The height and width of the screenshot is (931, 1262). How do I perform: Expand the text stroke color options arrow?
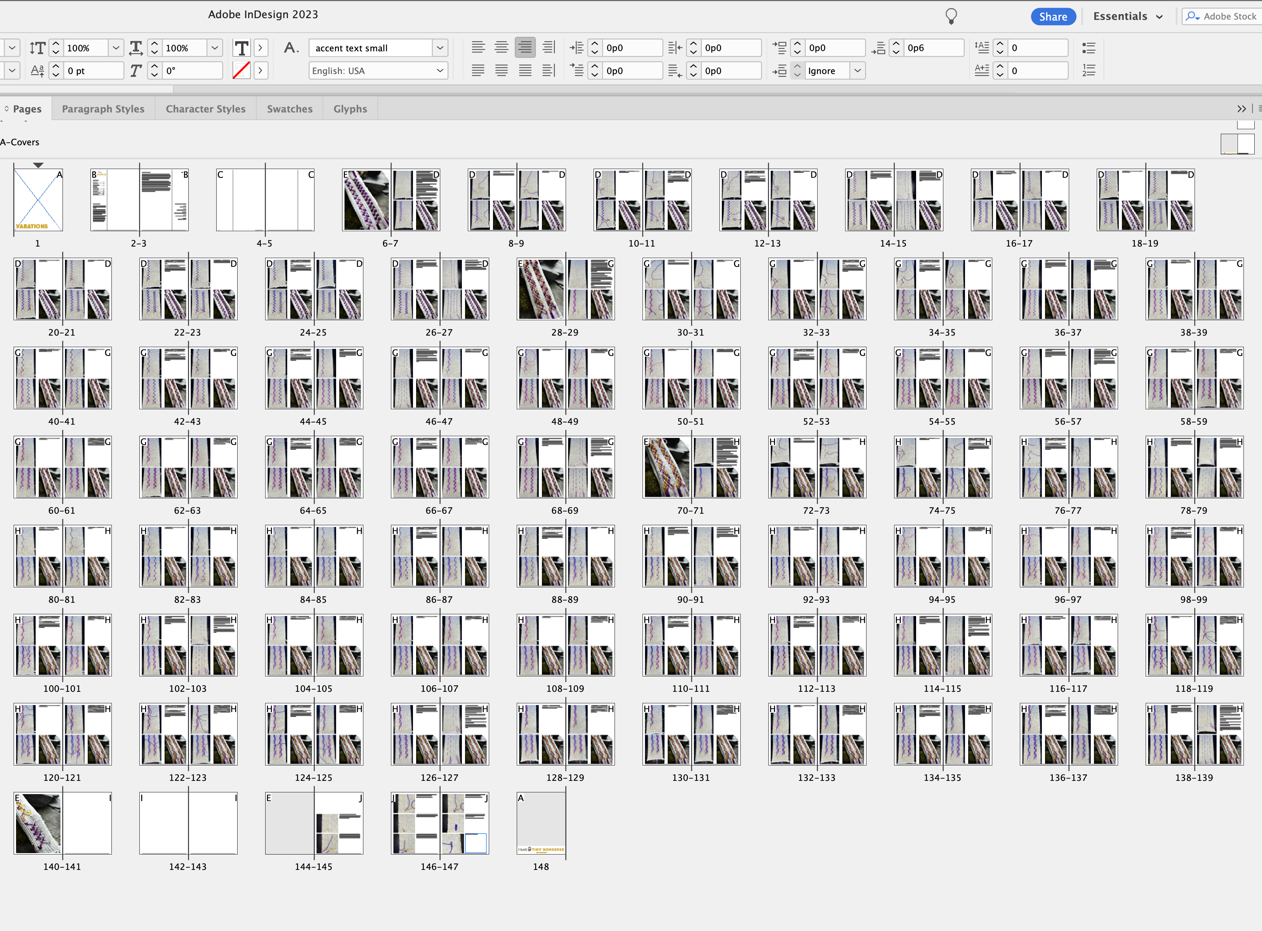pyautogui.click(x=261, y=71)
